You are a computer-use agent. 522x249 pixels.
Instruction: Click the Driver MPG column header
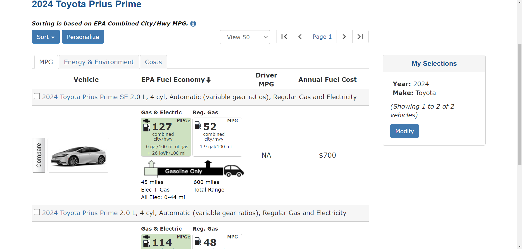(266, 80)
